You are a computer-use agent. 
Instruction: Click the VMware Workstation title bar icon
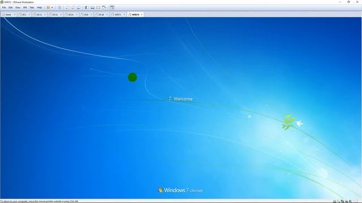pyautogui.click(x=2, y=2)
